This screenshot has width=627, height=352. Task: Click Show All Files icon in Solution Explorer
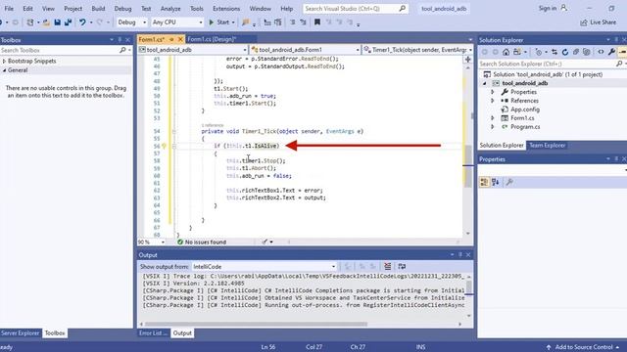click(x=586, y=52)
